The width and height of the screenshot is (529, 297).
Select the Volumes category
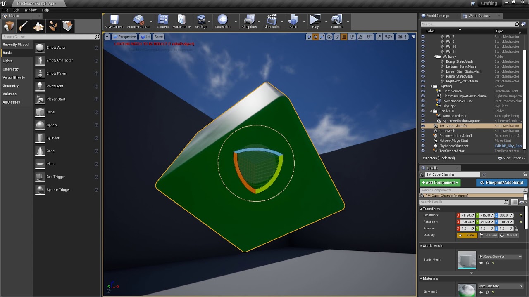(10, 94)
